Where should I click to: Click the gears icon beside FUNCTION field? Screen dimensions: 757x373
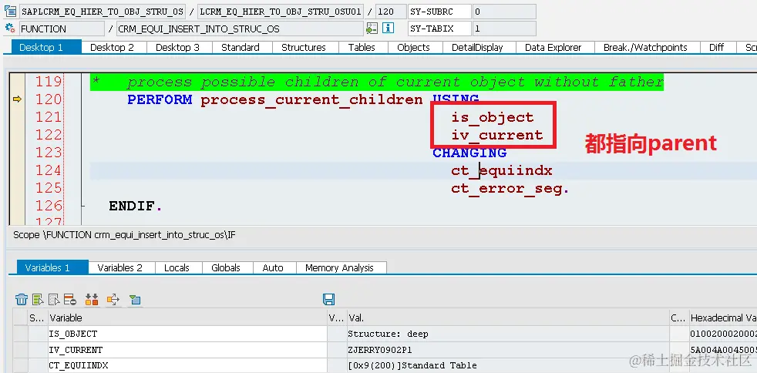10,28
